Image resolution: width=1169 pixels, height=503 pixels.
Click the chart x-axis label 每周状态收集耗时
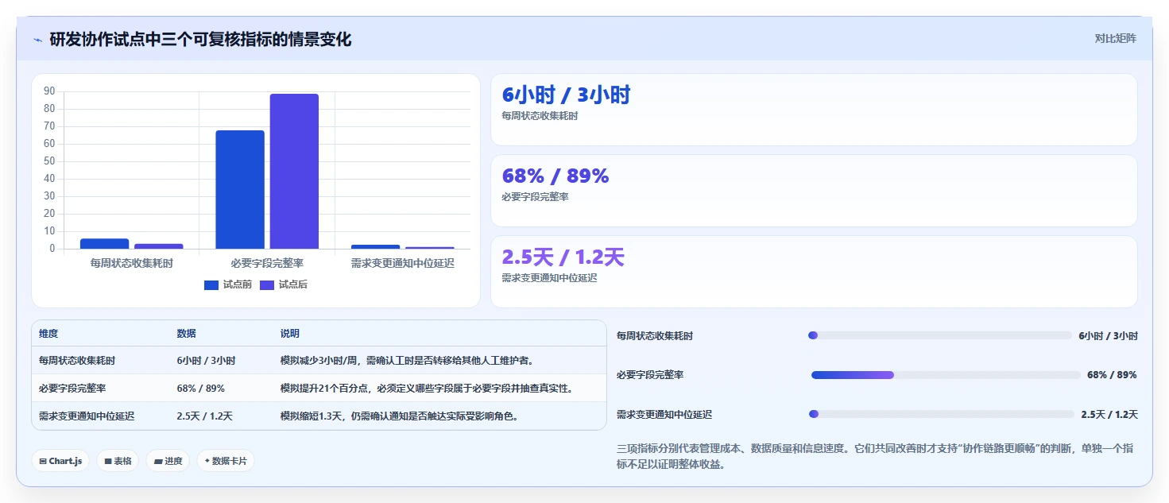point(132,263)
